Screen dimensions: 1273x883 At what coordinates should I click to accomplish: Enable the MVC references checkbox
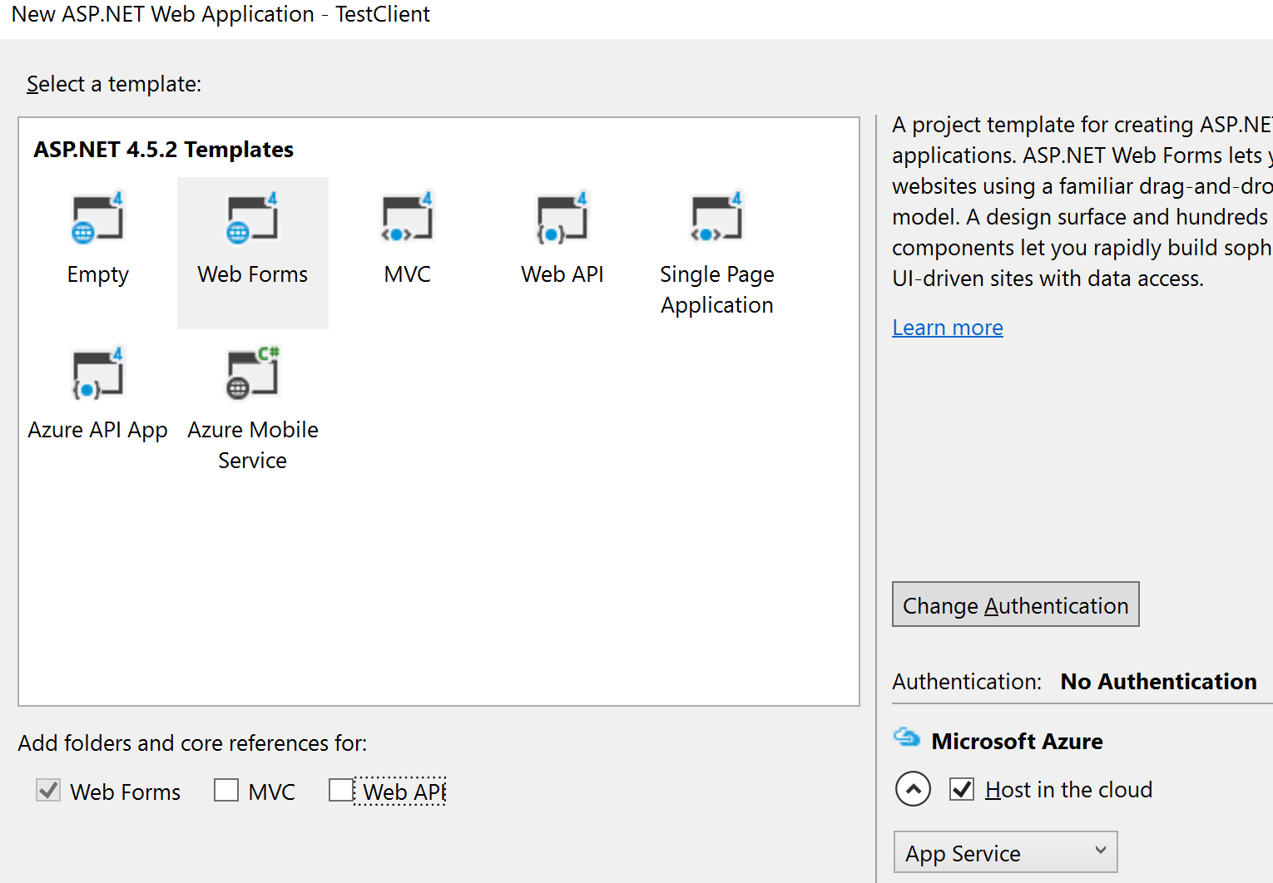point(226,790)
